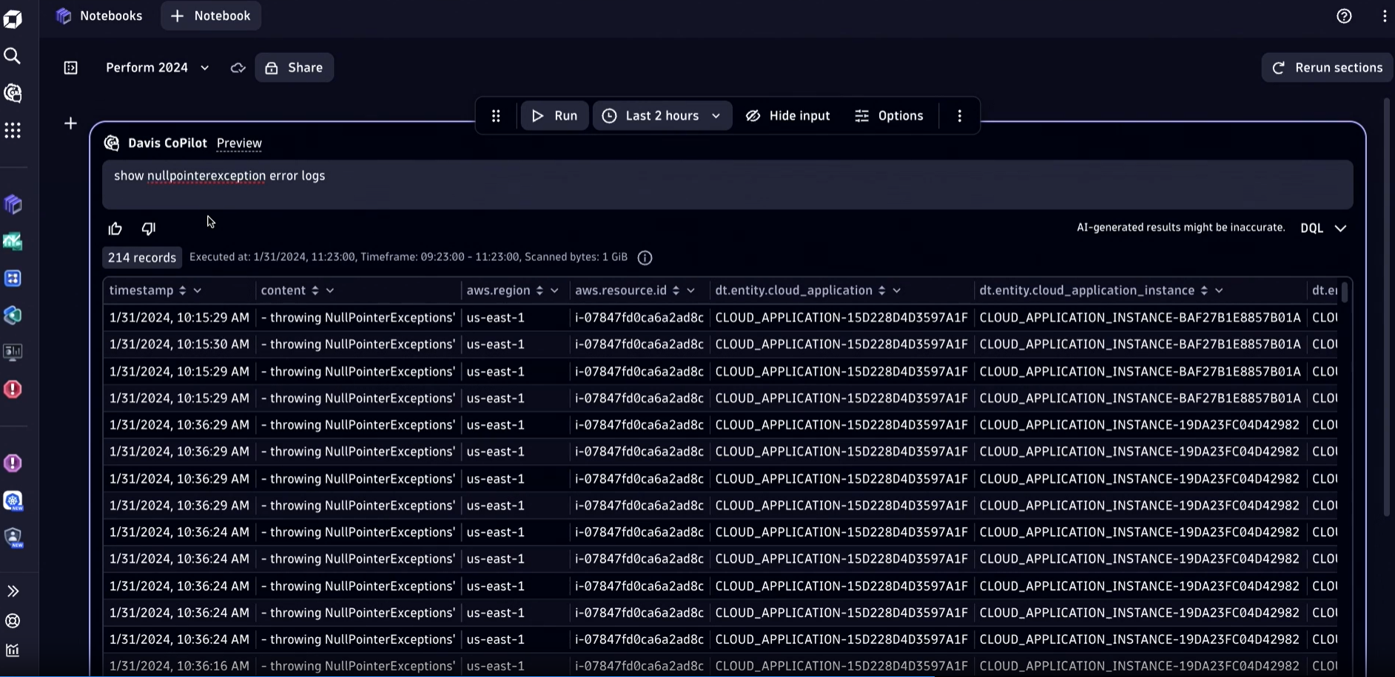The image size is (1395, 677).
Task: Add a new section with the plus icon
Action: 70,123
